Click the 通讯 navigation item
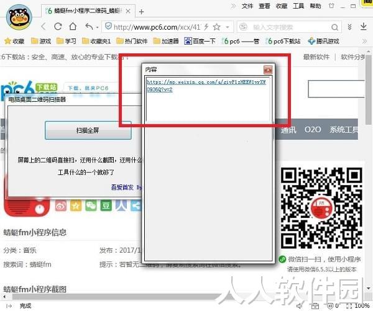 point(288,130)
